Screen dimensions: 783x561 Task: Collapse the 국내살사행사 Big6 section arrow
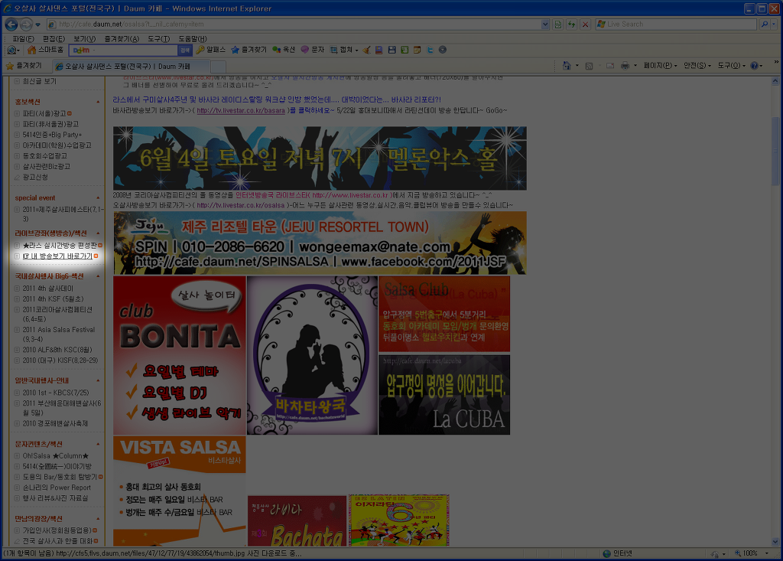98,276
